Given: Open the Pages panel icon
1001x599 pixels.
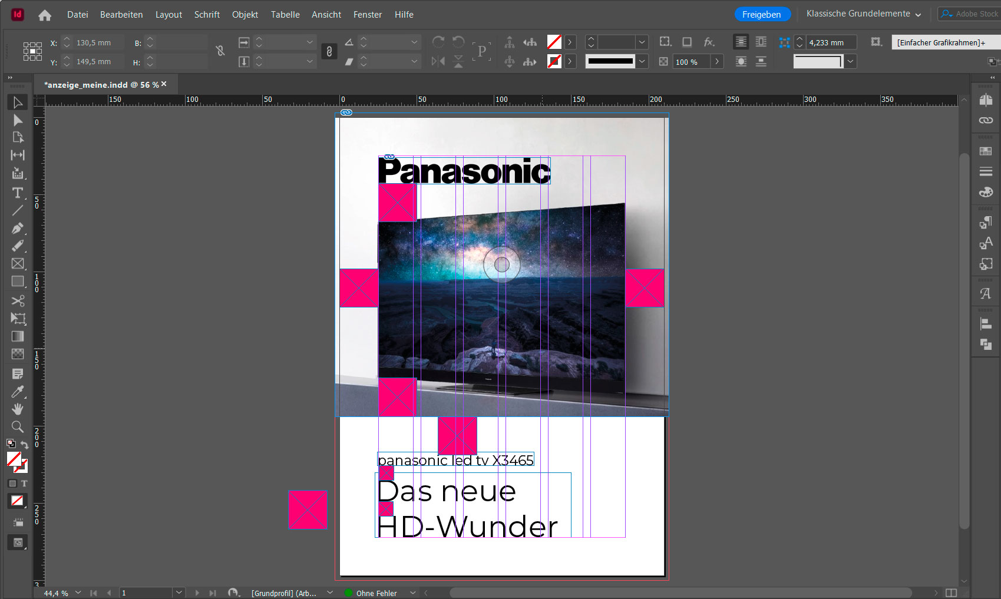Looking at the screenshot, I should coord(986,100).
